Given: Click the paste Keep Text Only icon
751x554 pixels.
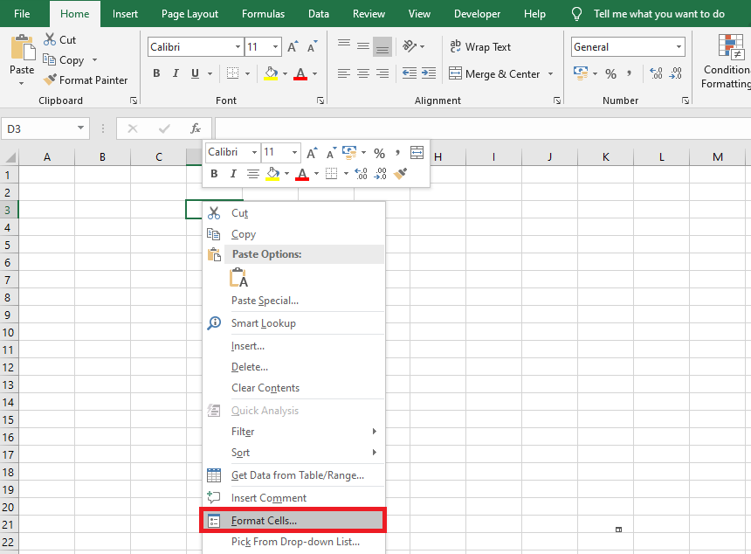Looking at the screenshot, I should pyautogui.click(x=238, y=278).
